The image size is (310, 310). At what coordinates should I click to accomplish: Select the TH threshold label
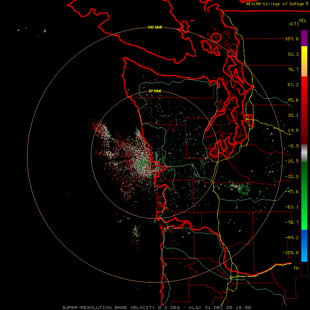tap(296, 268)
